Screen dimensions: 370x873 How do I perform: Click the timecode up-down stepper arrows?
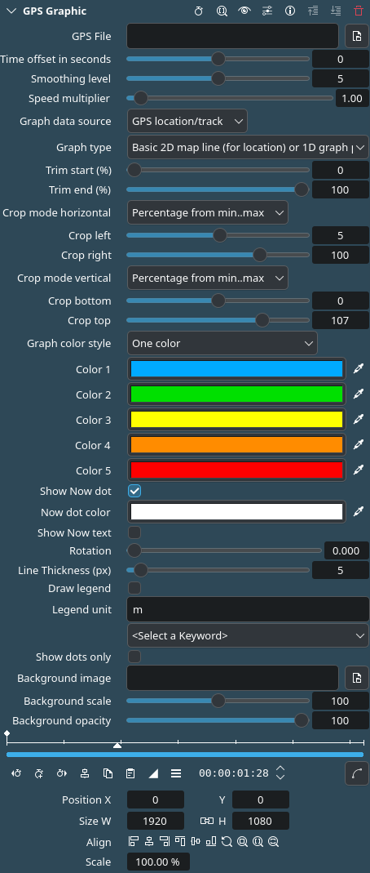tap(280, 773)
